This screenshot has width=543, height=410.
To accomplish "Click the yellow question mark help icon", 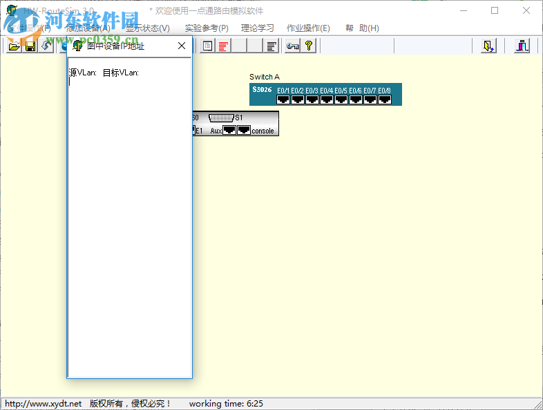I will (x=309, y=46).
